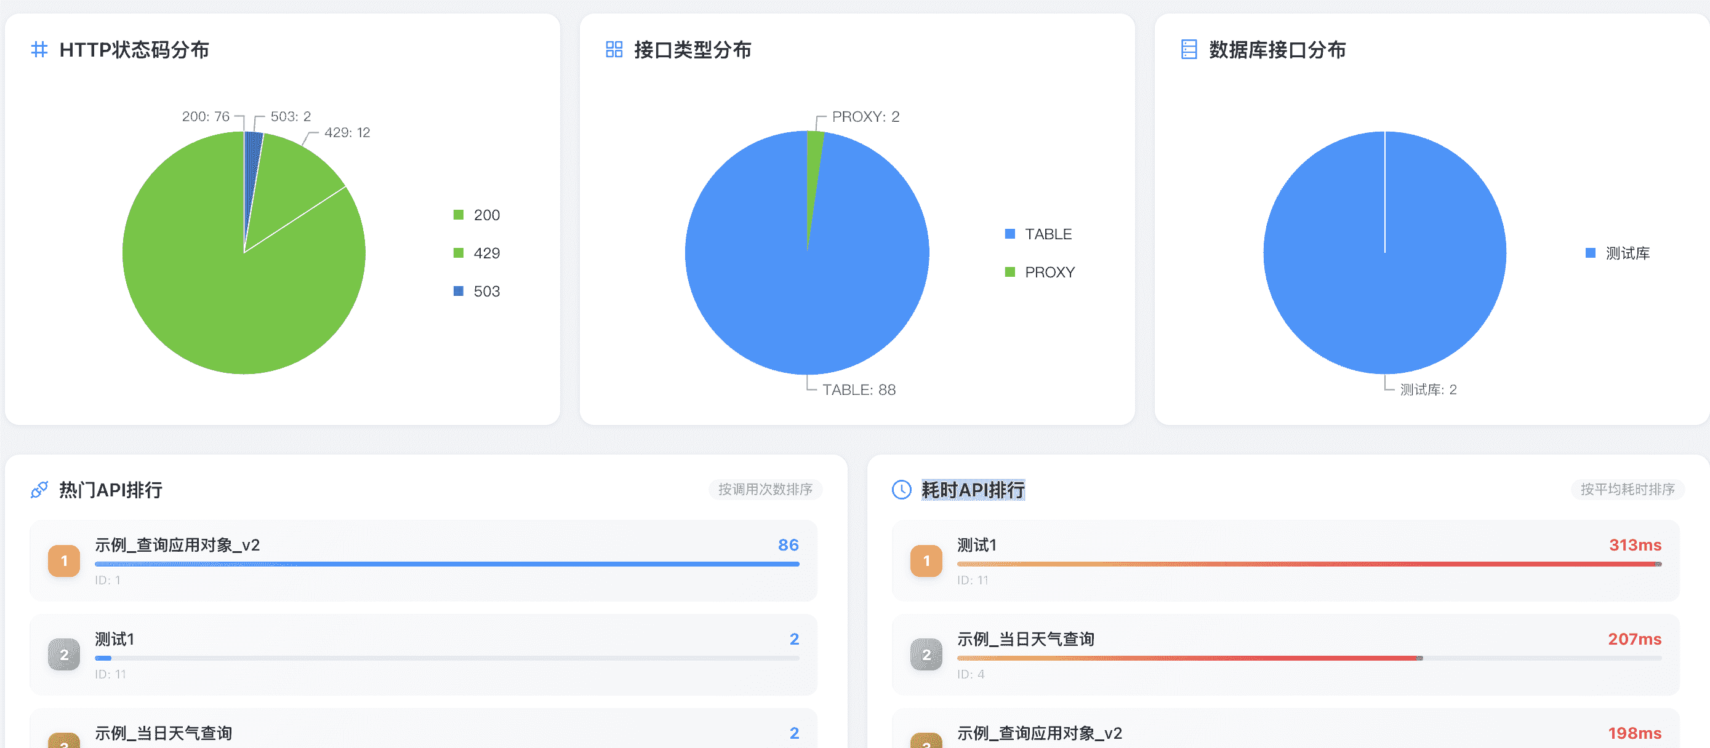The image size is (1710, 748).
Task: Click the '503: 2' chart label
Action: click(x=291, y=117)
